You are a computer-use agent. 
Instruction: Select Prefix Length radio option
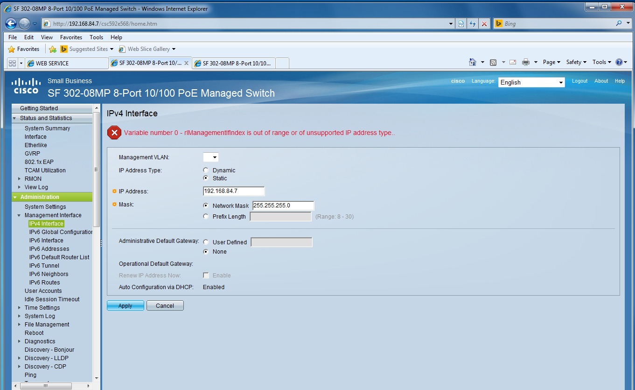point(206,216)
